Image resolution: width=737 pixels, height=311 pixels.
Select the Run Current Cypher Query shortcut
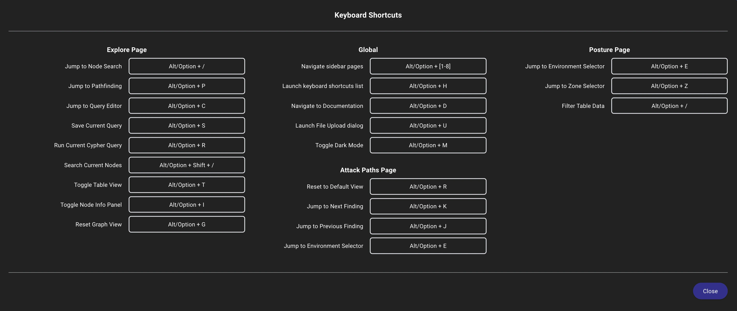click(187, 145)
